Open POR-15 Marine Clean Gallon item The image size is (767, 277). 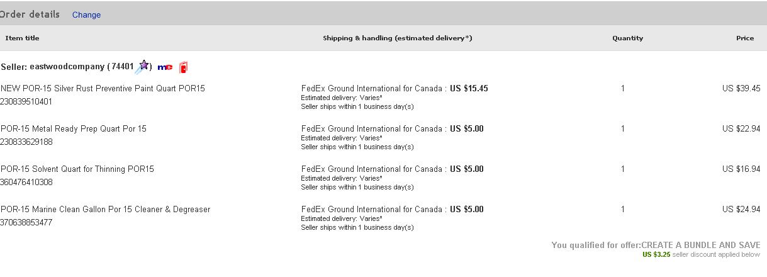[105, 209]
